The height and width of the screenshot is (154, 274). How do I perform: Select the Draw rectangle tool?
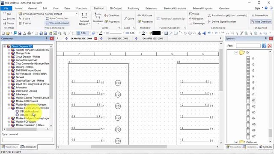(x=176, y=33)
